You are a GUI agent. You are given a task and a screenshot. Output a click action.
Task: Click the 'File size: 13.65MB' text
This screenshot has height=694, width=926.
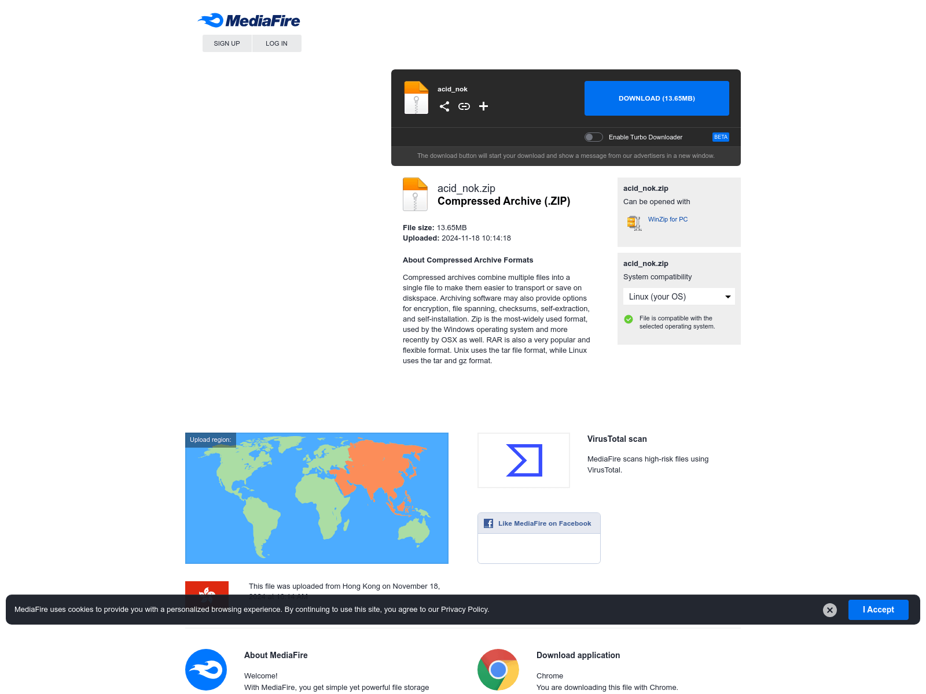[435, 228]
